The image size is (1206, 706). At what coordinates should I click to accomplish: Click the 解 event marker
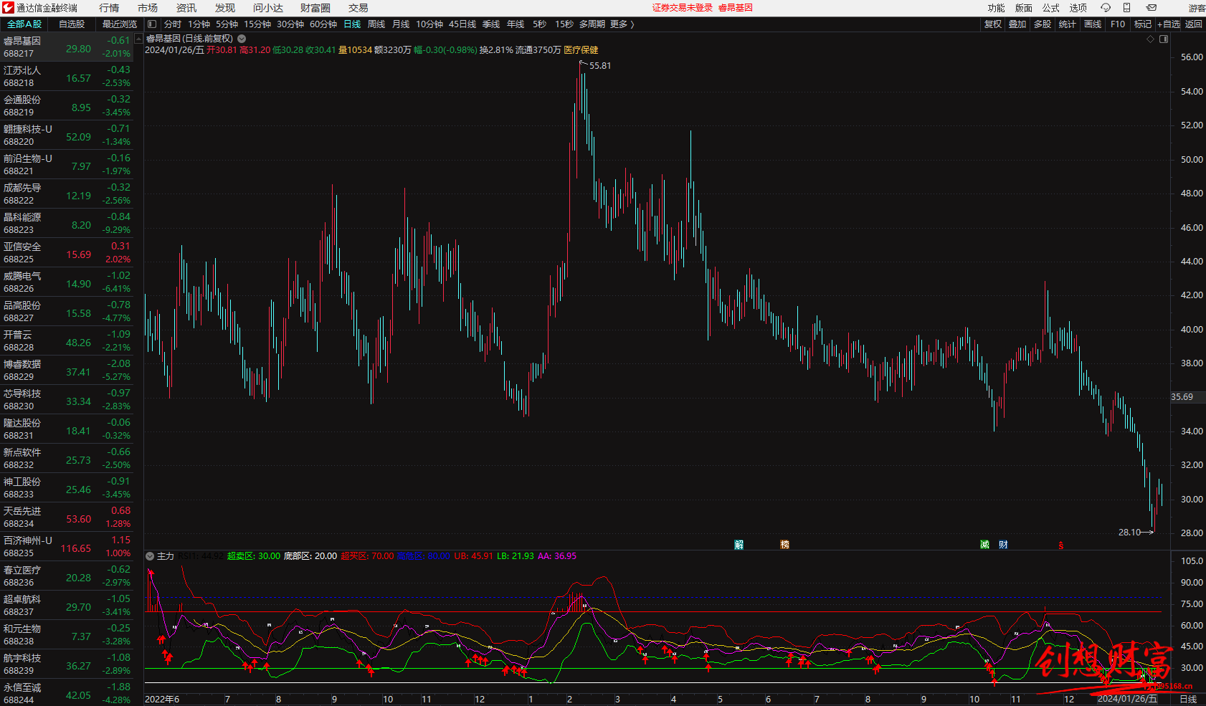[739, 545]
